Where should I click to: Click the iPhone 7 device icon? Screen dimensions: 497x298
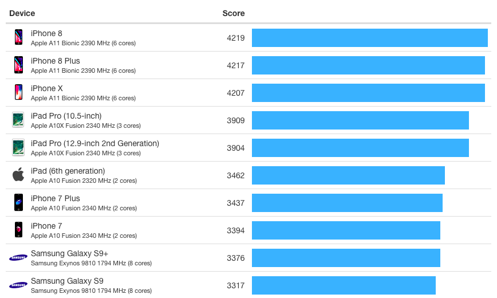coord(18,230)
